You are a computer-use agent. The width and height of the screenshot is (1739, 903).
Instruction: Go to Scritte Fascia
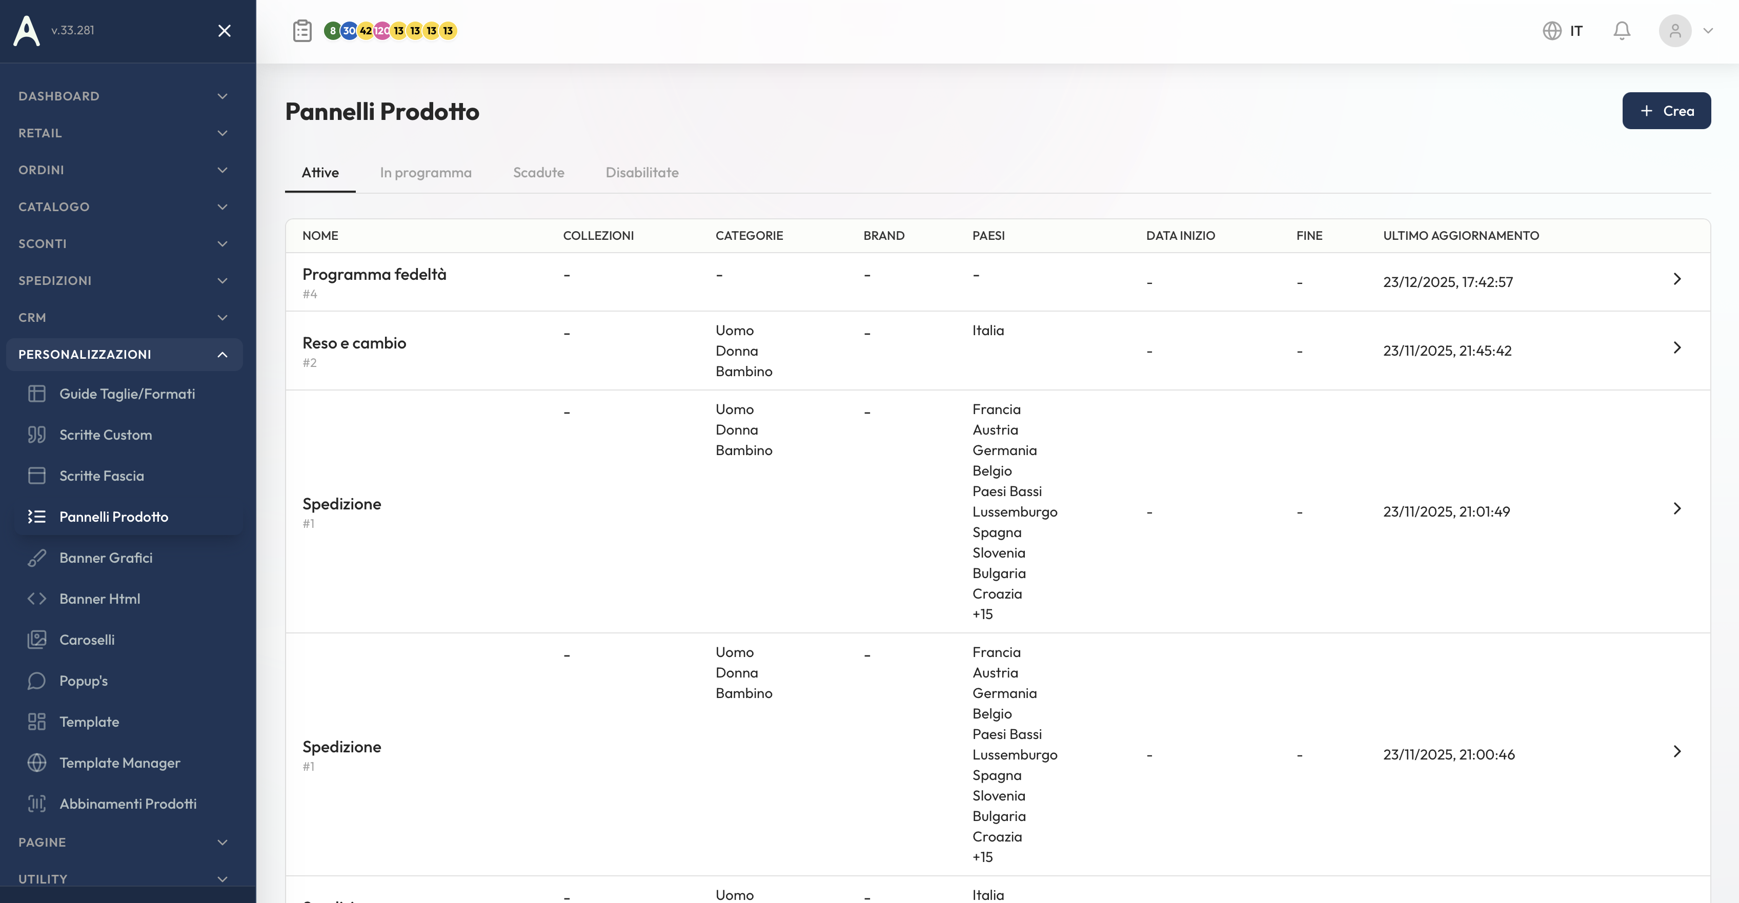point(128,476)
